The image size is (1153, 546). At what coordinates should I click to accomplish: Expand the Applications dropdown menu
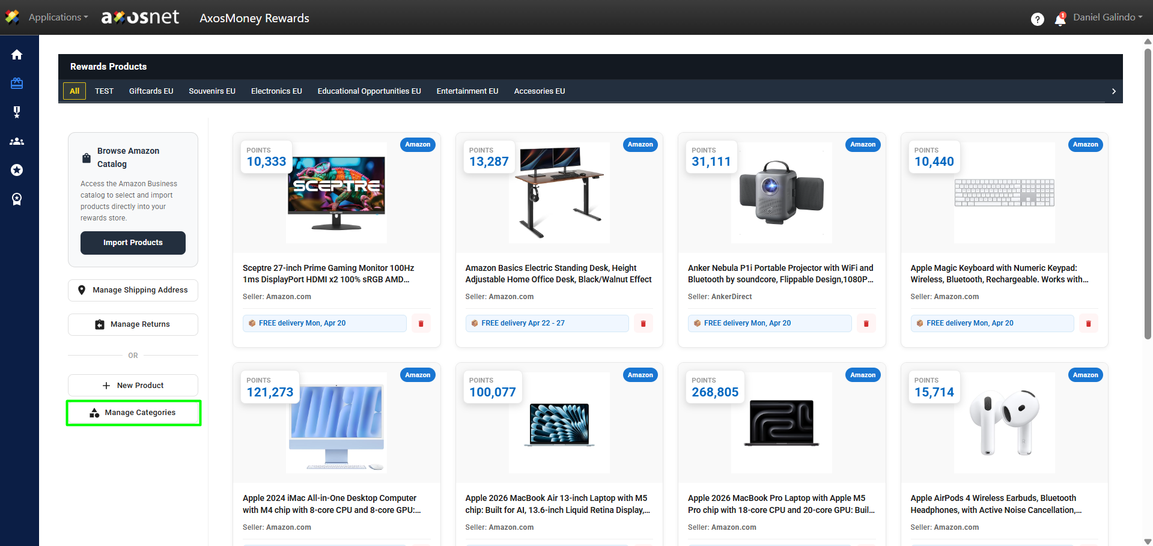[58, 17]
